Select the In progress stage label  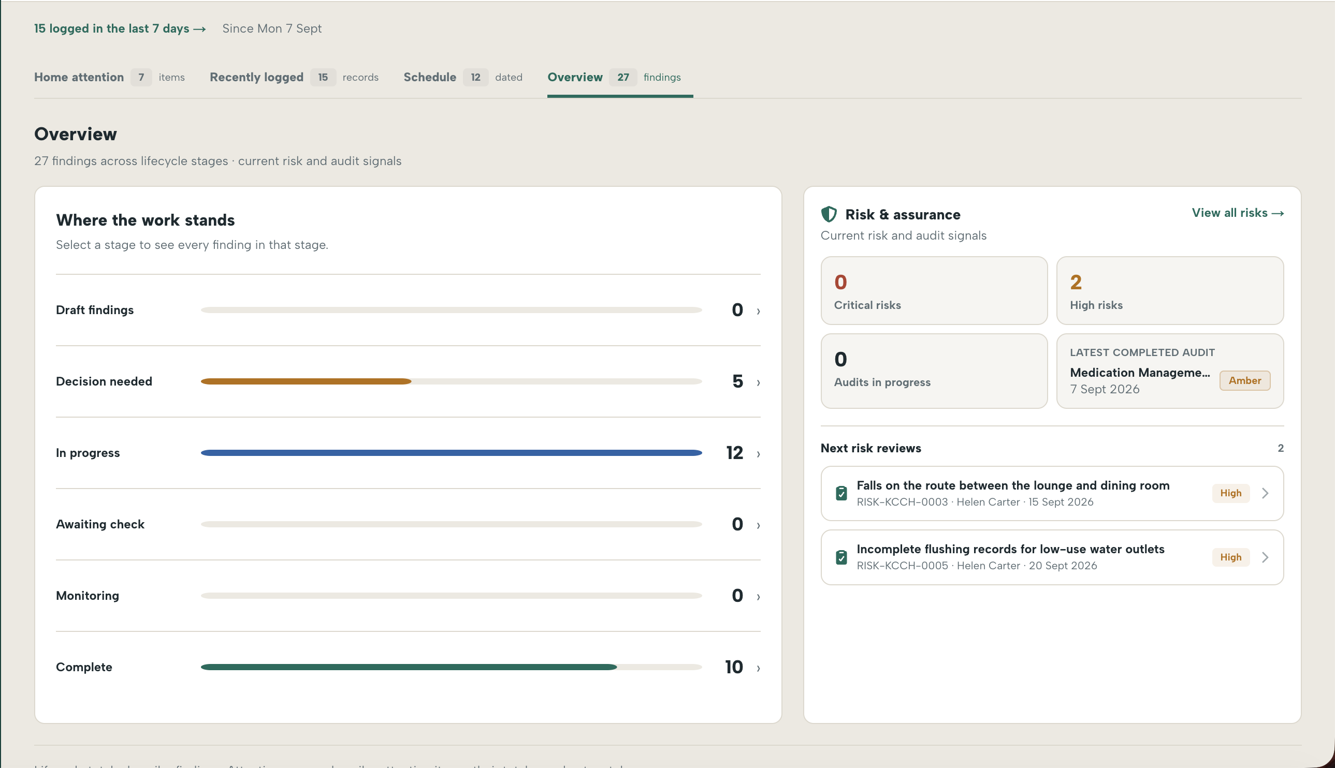click(88, 452)
